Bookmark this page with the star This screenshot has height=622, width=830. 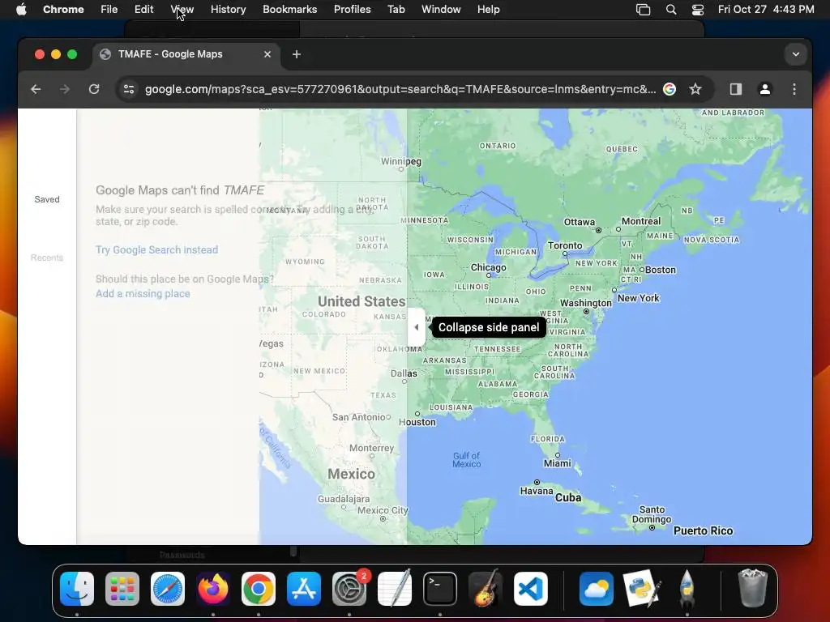tap(695, 89)
